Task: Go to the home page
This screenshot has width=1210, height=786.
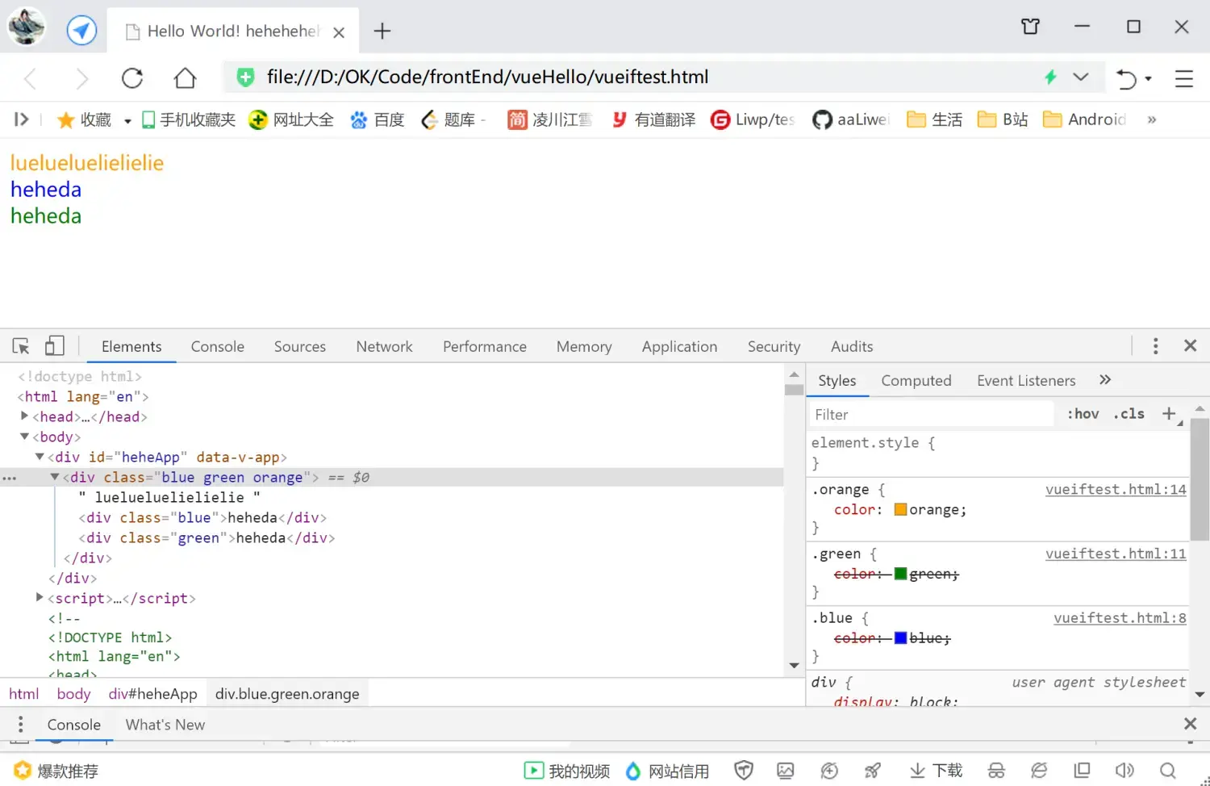Action: click(x=185, y=78)
